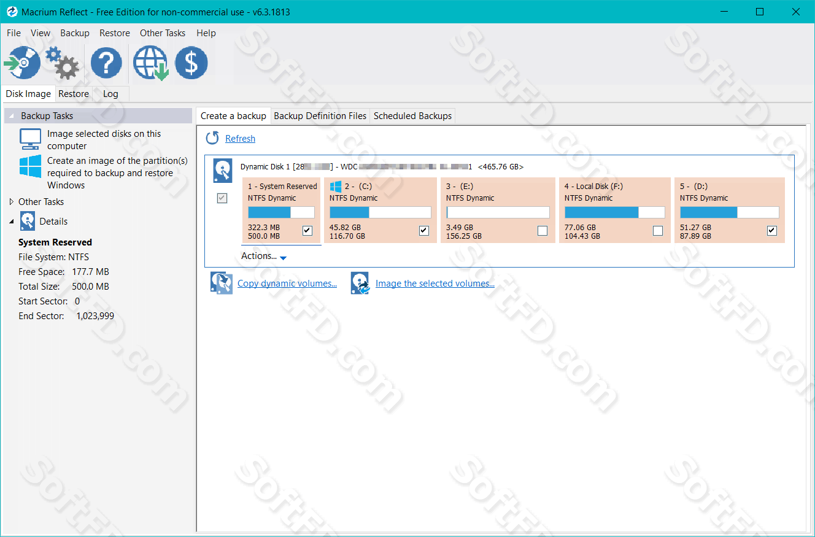Click the dollar sign purchase icon

[191, 63]
